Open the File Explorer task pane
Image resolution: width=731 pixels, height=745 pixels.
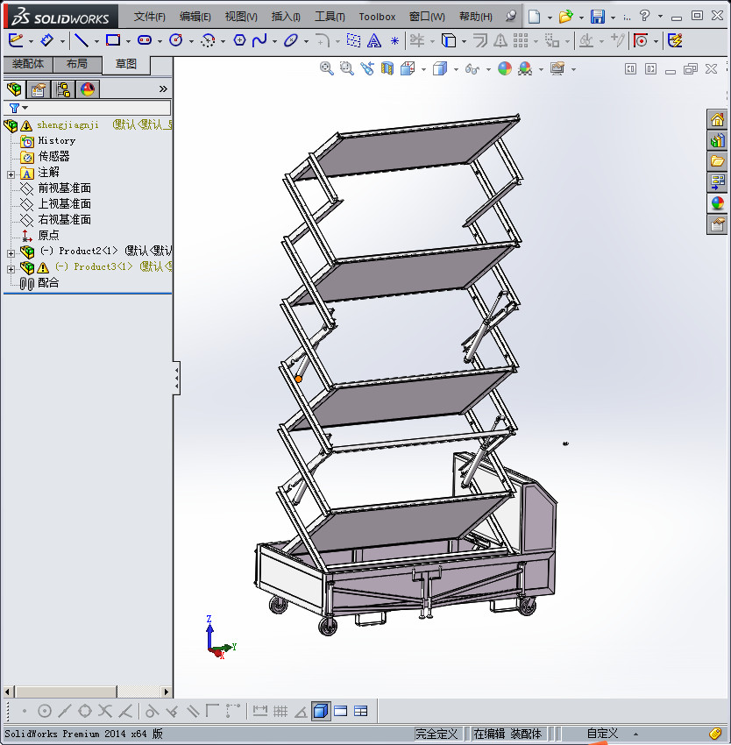tap(717, 160)
